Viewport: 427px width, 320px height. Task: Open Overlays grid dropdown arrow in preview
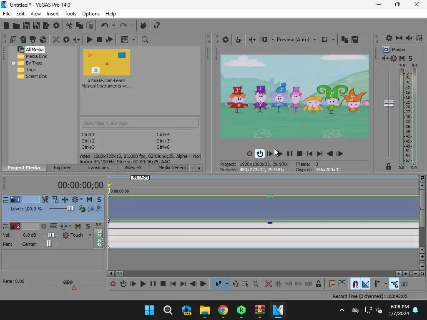pyautogui.click(x=333, y=40)
